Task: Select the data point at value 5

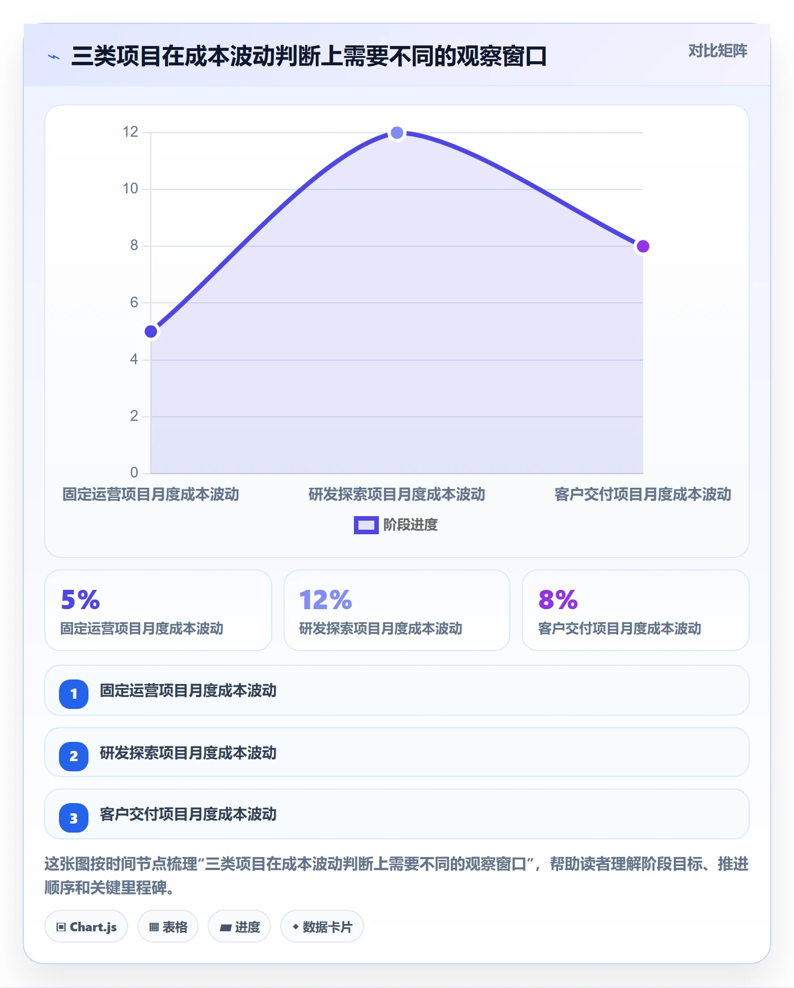Action: [151, 331]
